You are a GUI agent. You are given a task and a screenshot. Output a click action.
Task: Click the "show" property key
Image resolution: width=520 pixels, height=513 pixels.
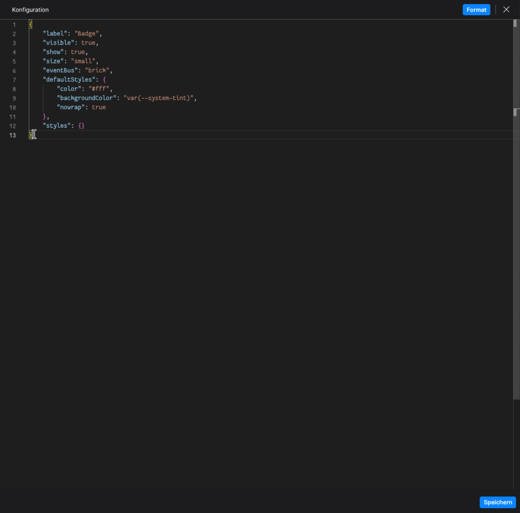53,52
